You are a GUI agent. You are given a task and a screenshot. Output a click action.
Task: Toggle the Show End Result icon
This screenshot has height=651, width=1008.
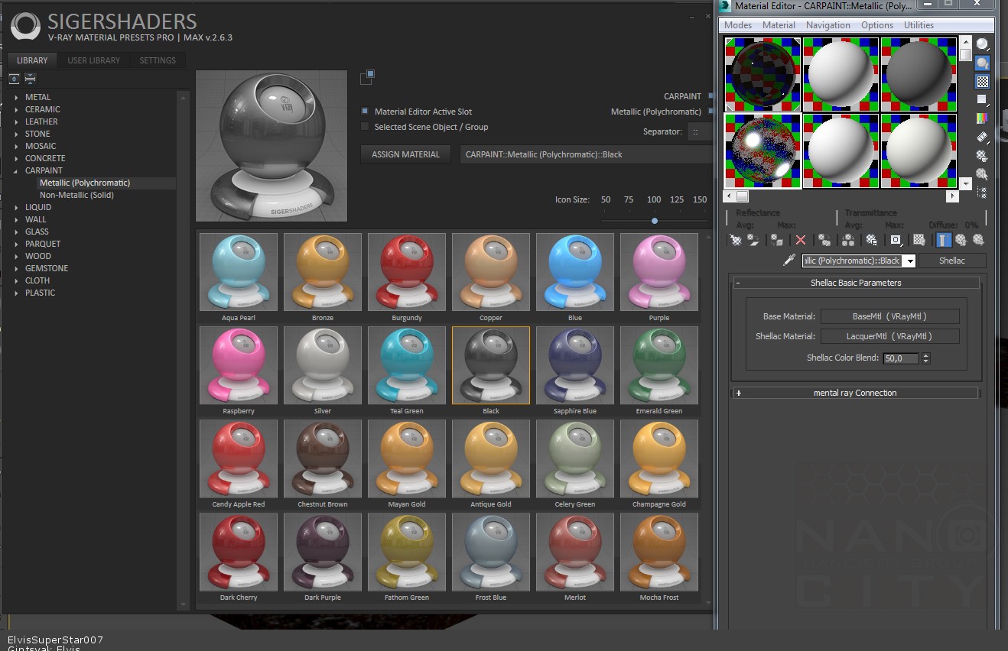click(943, 240)
